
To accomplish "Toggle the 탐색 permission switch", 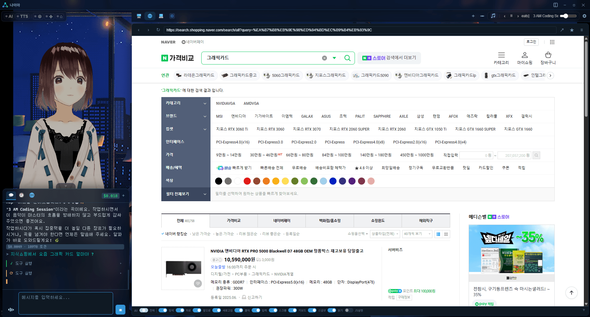I will pyautogui.click(x=163, y=310).
